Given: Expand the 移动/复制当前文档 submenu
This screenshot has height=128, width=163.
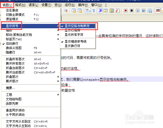Looking at the screenshot, I should pyautogui.click(x=31, y=35).
